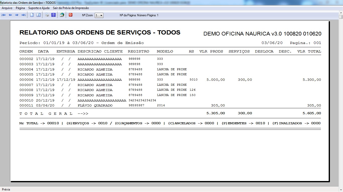Click the vertical scrollbar up arrow
The image size is (343, 192).
pyautogui.click(x=341, y=13)
